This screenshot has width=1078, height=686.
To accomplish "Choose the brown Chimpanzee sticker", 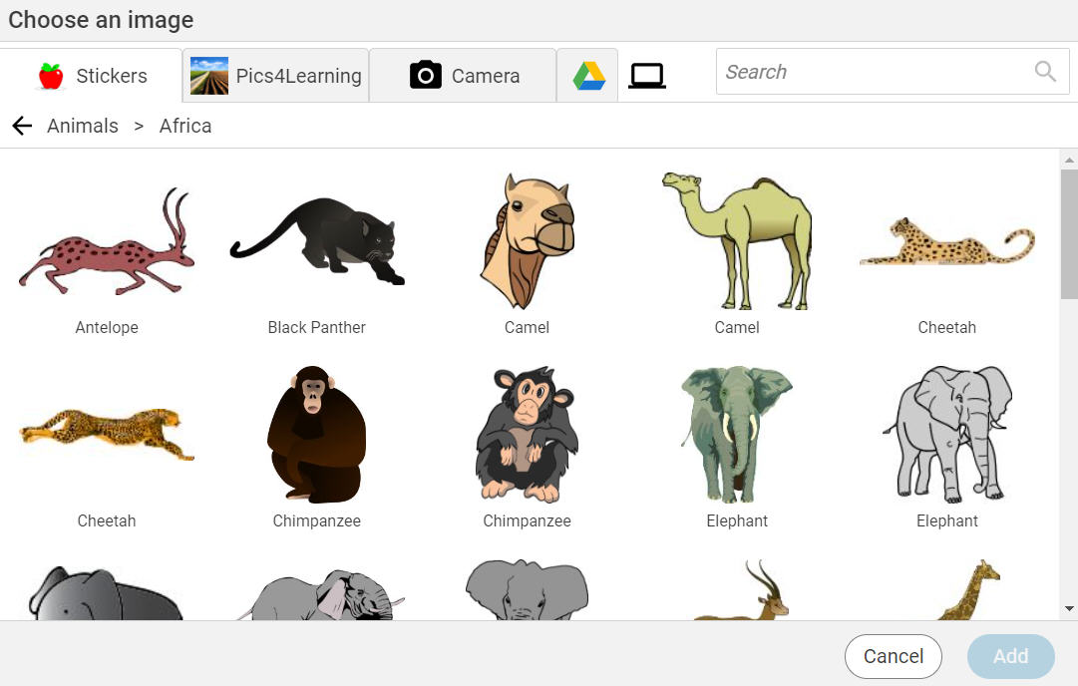I will click(317, 434).
